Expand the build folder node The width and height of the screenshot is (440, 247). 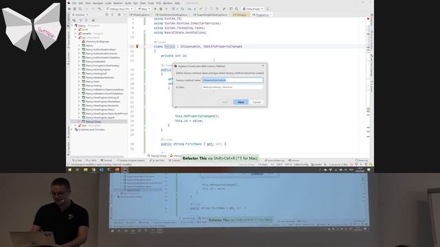tap(76, 30)
